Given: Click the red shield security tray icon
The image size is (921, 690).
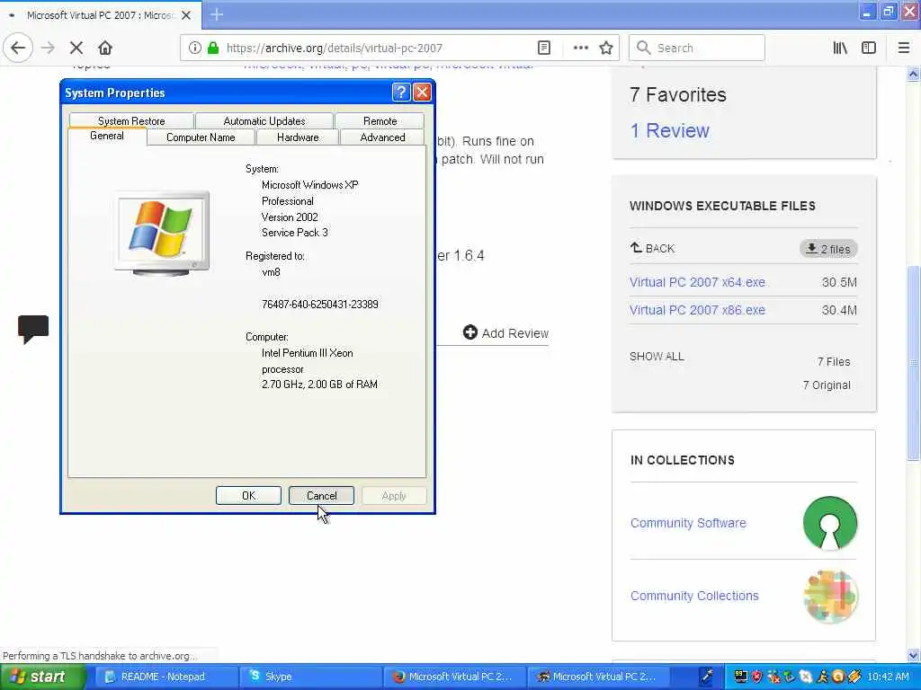Looking at the screenshot, I should coord(757,677).
